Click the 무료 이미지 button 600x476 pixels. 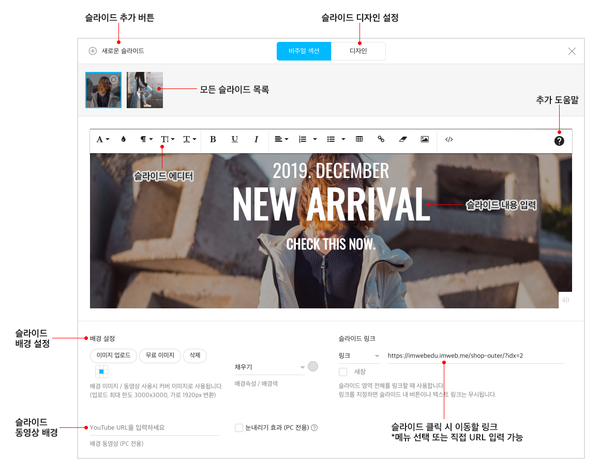(x=160, y=355)
